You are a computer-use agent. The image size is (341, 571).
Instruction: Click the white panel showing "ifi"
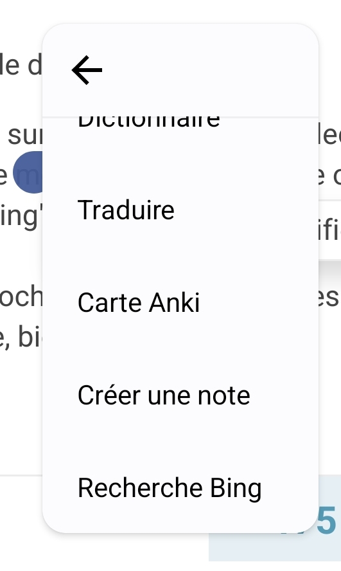[x=329, y=230]
